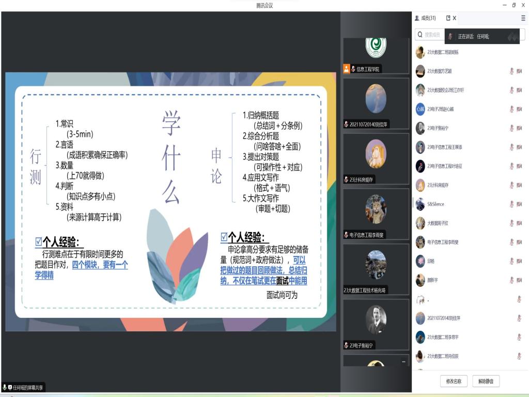Click camera icon beside 大数据周子欣
The height and width of the screenshot is (397, 529).
pyautogui.click(x=519, y=223)
